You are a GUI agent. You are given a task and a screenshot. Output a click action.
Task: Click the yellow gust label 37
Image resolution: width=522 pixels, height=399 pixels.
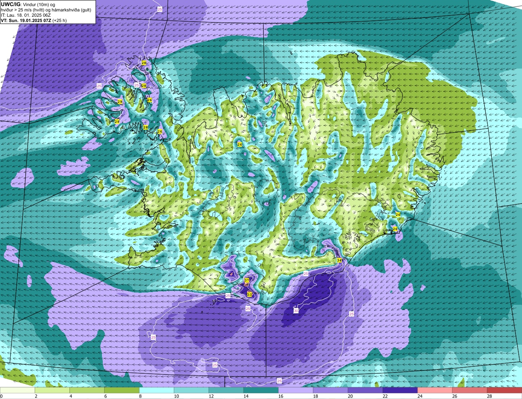(247, 280)
